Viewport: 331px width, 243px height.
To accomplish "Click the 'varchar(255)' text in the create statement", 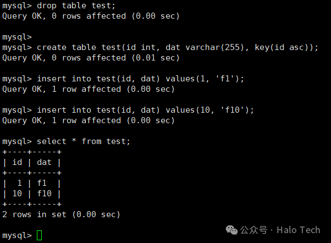I will [214, 47].
